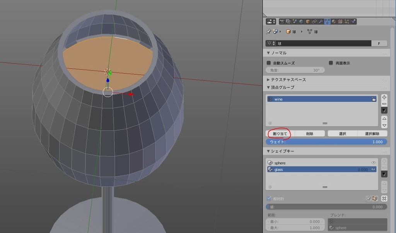This screenshot has height=233, width=396.
Task: Select the glass shape key row
Action: (322, 169)
